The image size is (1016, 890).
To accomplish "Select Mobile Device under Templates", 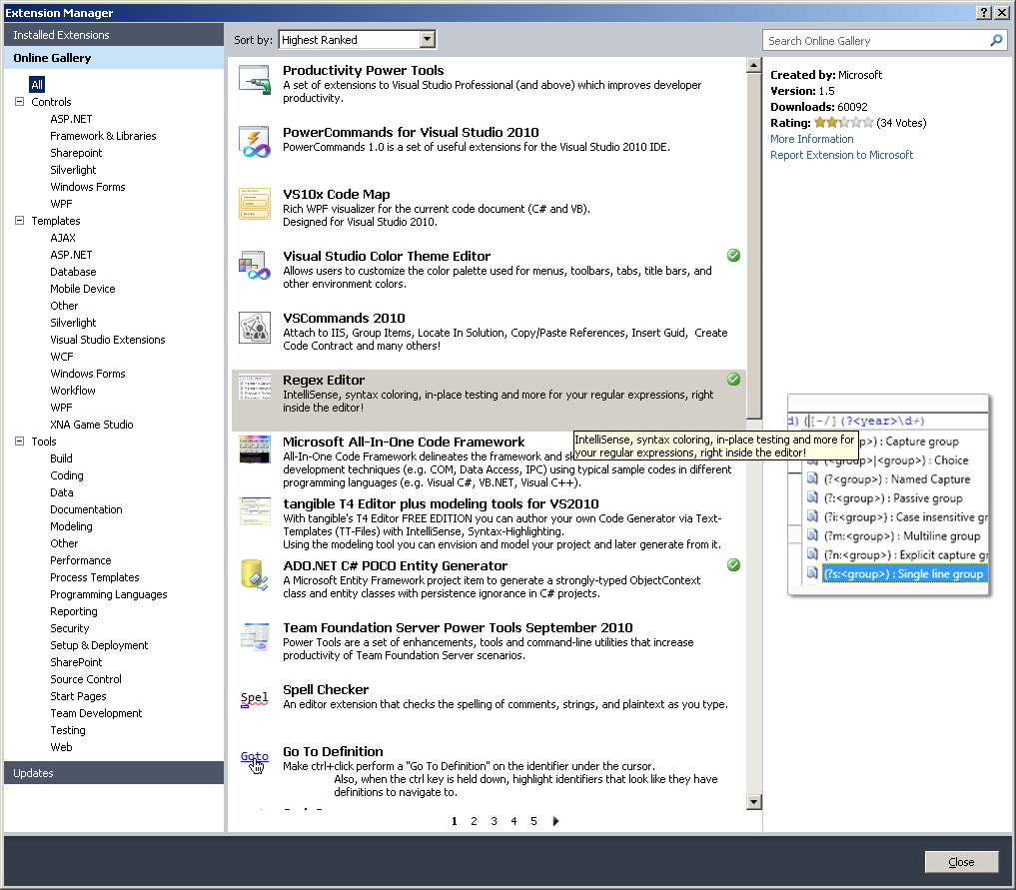I will click(x=82, y=289).
